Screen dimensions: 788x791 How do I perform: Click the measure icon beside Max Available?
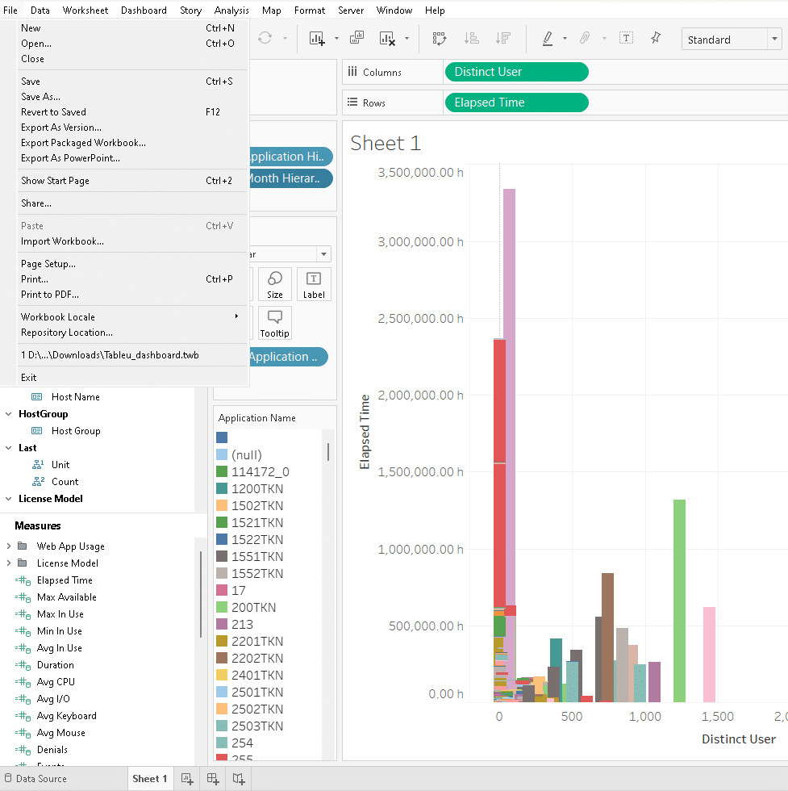pyautogui.click(x=23, y=597)
